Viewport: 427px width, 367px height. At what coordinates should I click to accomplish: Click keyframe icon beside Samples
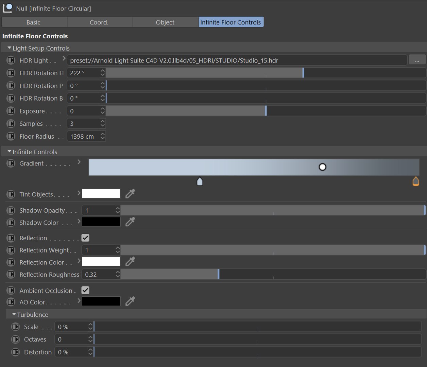tap(11, 124)
